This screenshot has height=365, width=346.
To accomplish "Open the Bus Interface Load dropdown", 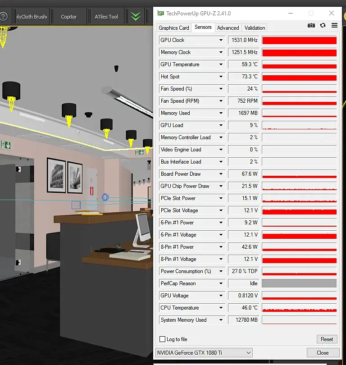I will (x=221, y=162).
